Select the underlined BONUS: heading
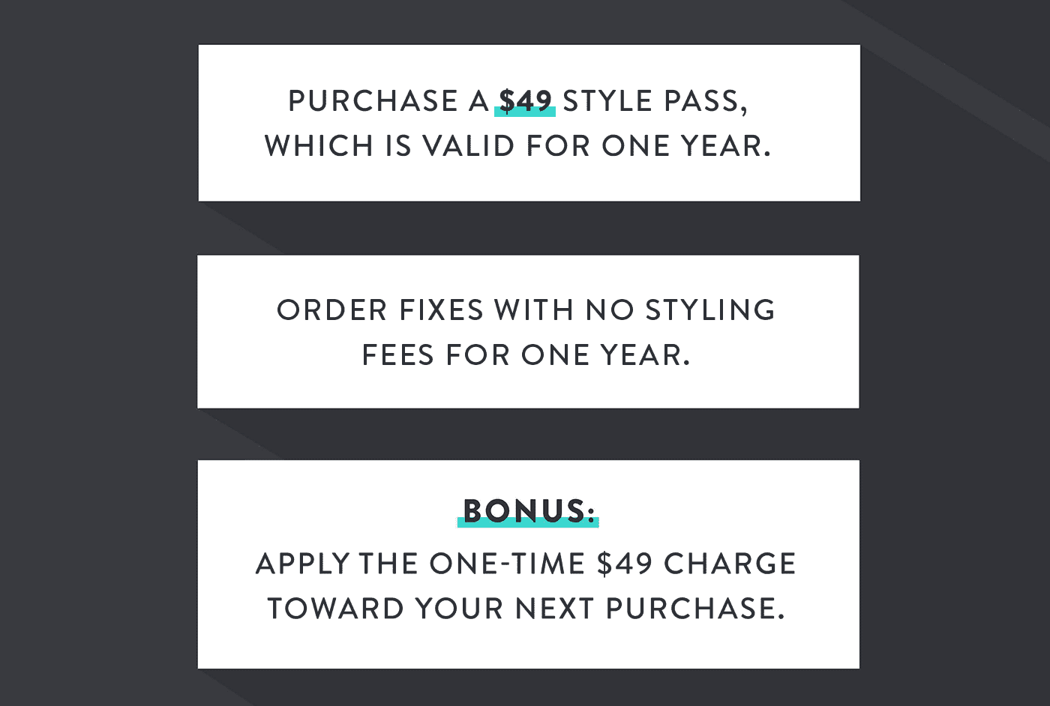The image size is (1050, 706). click(529, 511)
